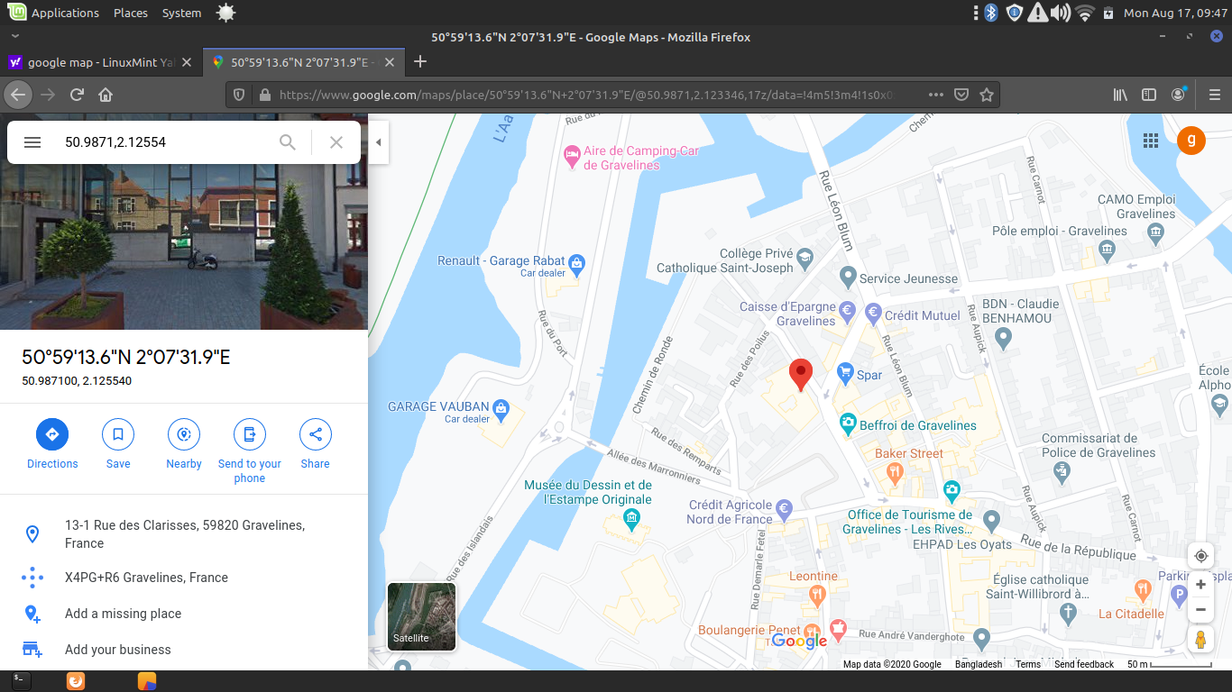Open volume control in tray
The width and height of the screenshot is (1232, 692).
1062,13
